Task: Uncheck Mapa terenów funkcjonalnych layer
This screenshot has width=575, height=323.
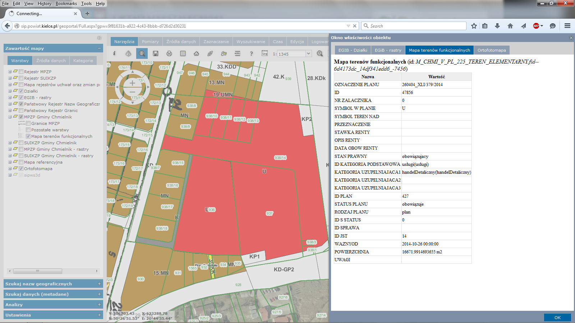Action: 28,136
